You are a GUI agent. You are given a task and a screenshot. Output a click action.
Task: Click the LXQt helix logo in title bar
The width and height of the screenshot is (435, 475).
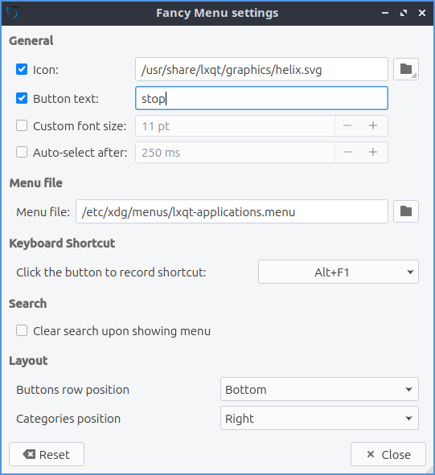(12, 12)
